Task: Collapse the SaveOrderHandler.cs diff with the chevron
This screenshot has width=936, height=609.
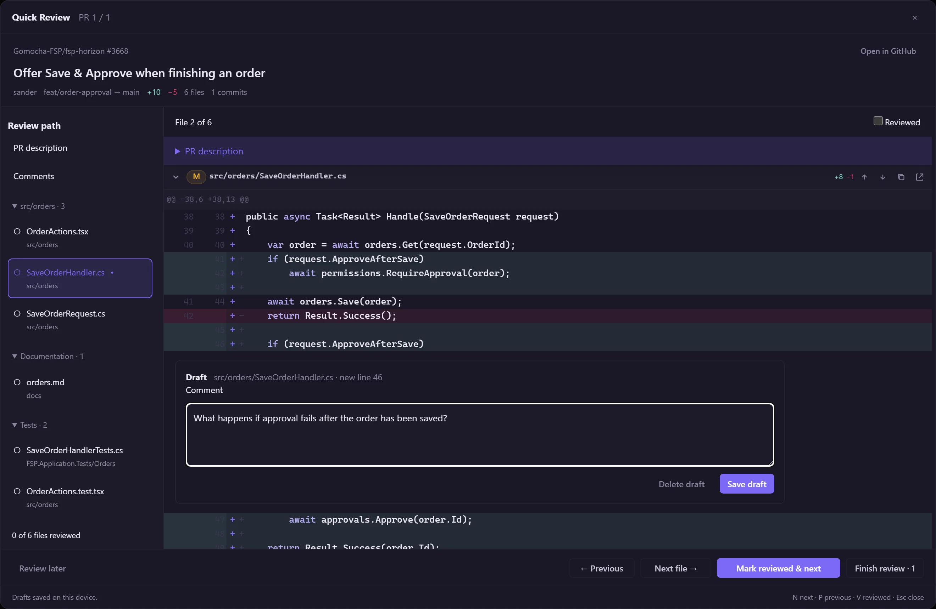Action: click(x=175, y=177)
